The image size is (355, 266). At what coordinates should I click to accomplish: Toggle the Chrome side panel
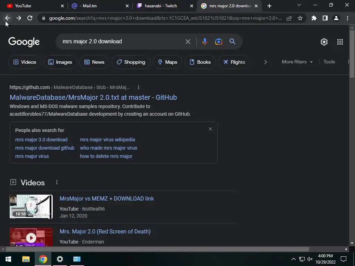pos(325,18)
